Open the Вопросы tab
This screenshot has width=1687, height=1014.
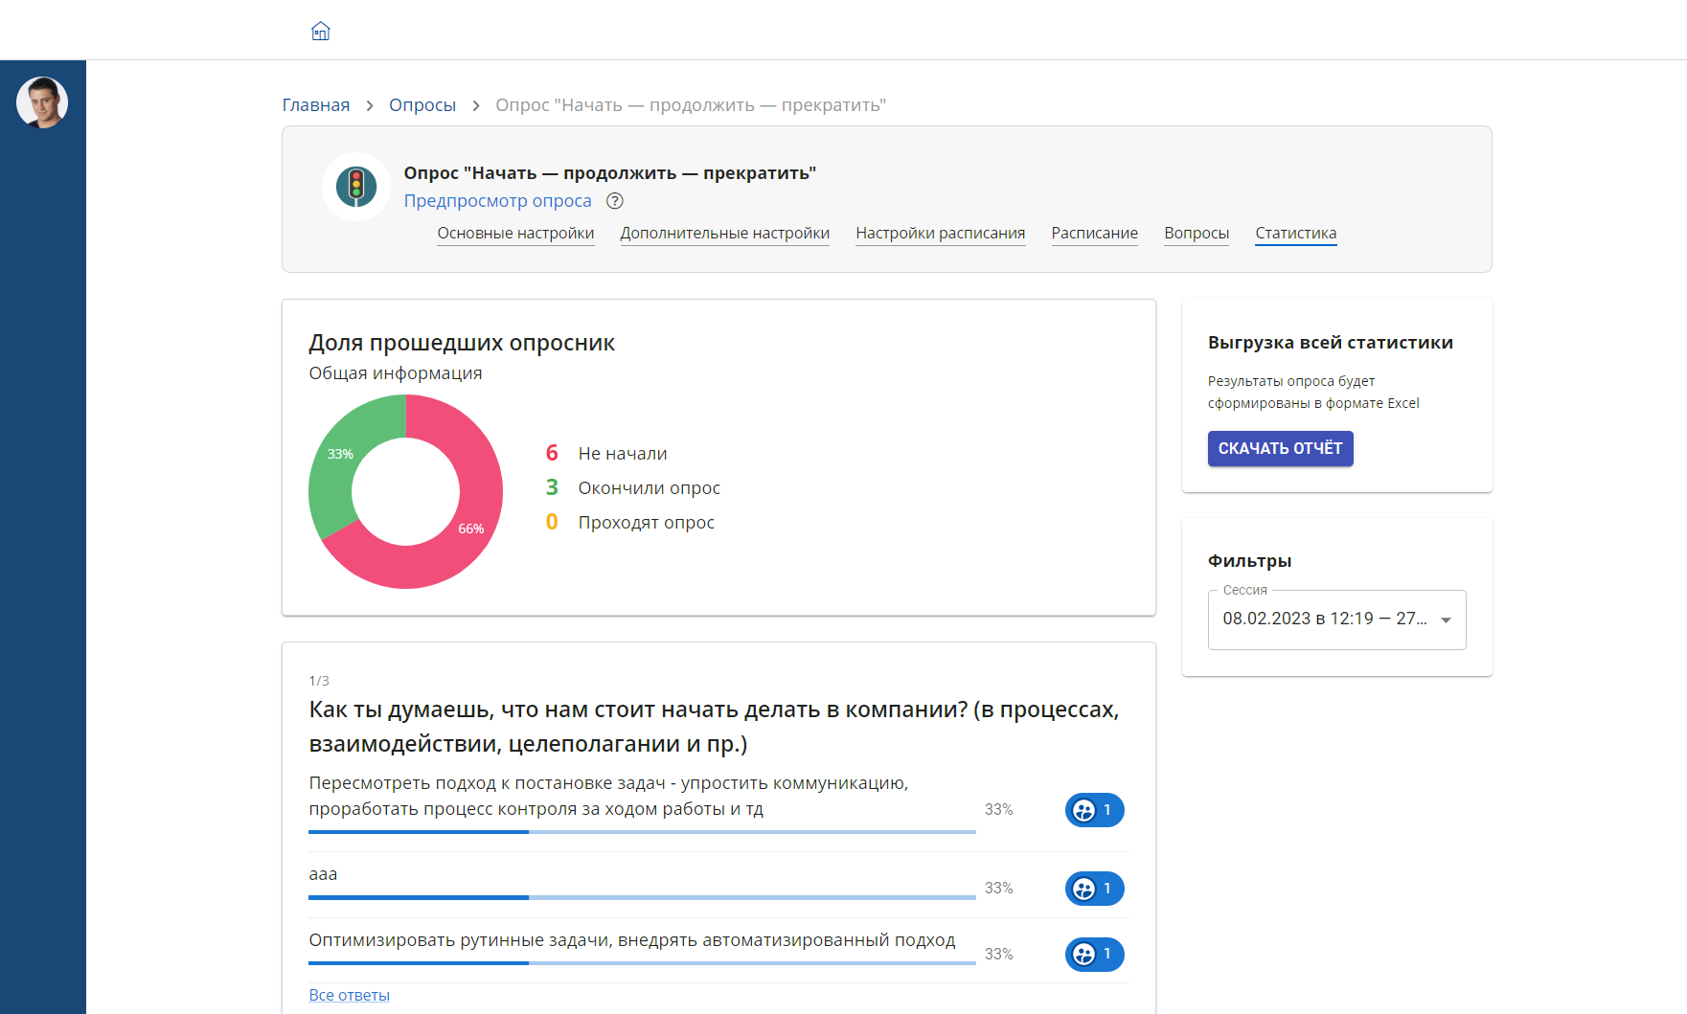click(x=1197, y=234)
